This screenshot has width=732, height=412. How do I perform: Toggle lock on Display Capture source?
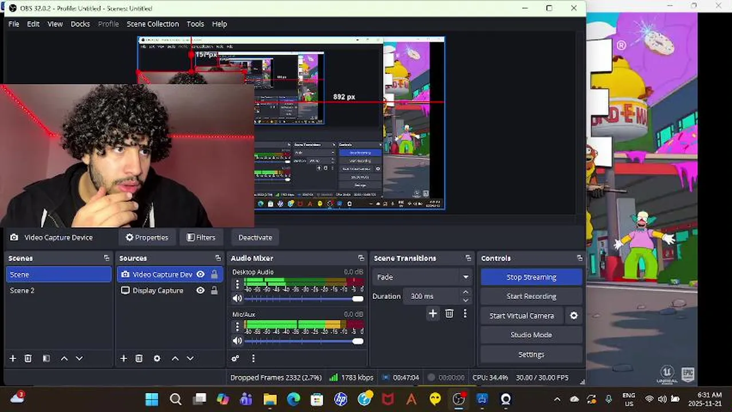coord(214,290)
